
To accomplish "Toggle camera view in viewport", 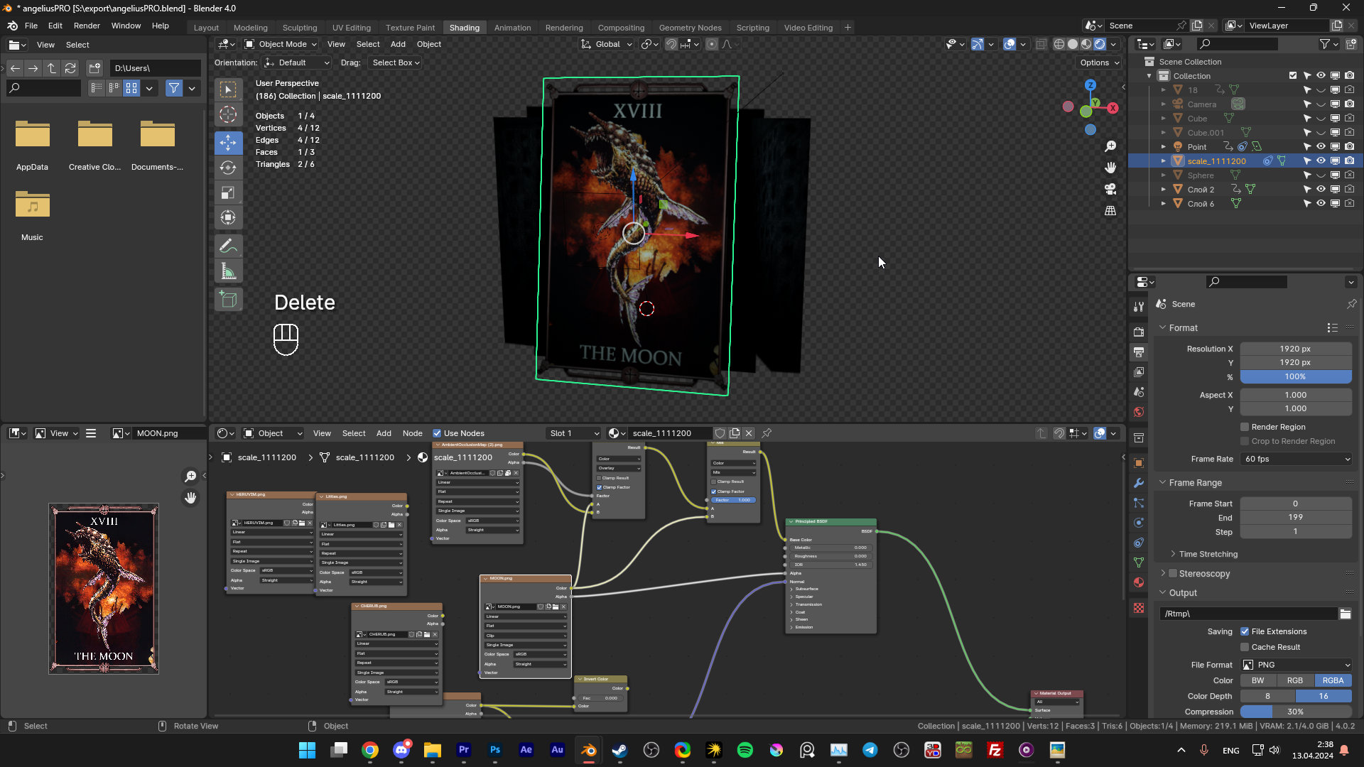I will click(x=1110, y=189).
